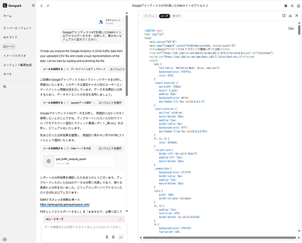
Task: Send the message with enter arrow button
Action: pos(121,237)
